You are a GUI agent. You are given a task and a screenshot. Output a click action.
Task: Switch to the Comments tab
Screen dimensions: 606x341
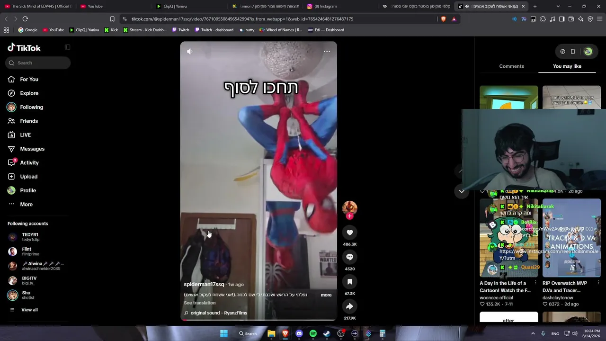[x=511, y=66]
